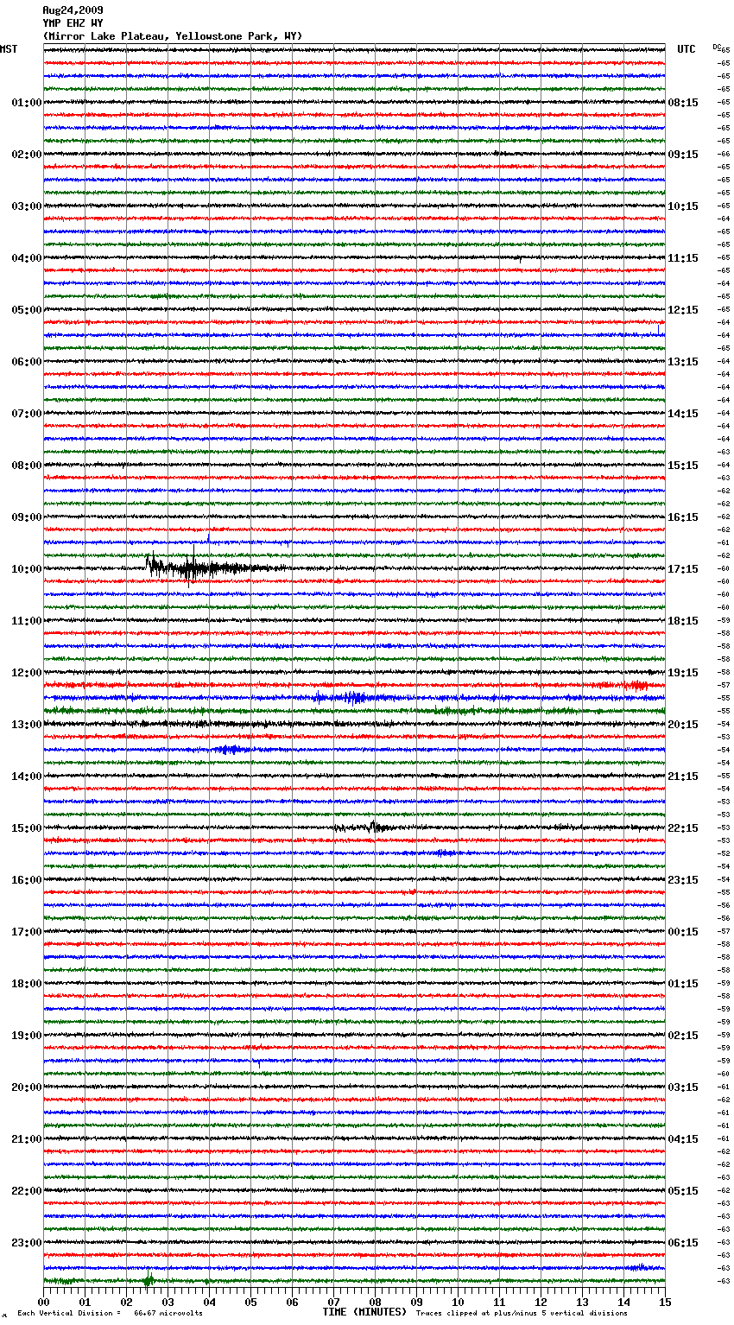Click the 20:15 UTC time label

coord(683,725)
